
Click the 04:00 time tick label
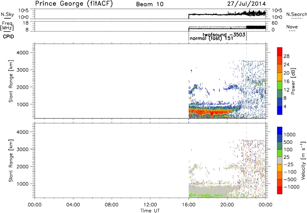pyautogui.click(x=73, y=205)
